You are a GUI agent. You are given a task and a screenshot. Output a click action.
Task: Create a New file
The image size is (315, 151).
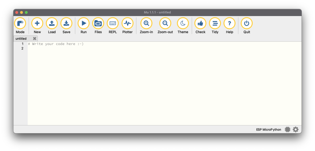coord(37,26)
